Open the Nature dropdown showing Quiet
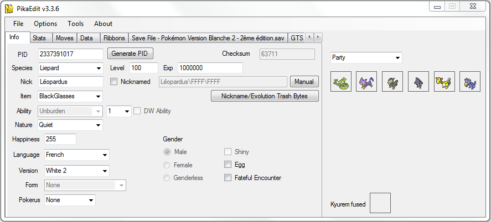The height and width of the screenshot is (222, 491). click(x=70, y=125)
